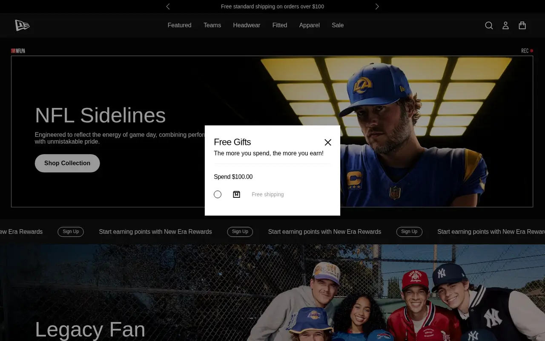Click the free shipping package icon
Viewport: 545px width, 341px height.
point(237,194)
